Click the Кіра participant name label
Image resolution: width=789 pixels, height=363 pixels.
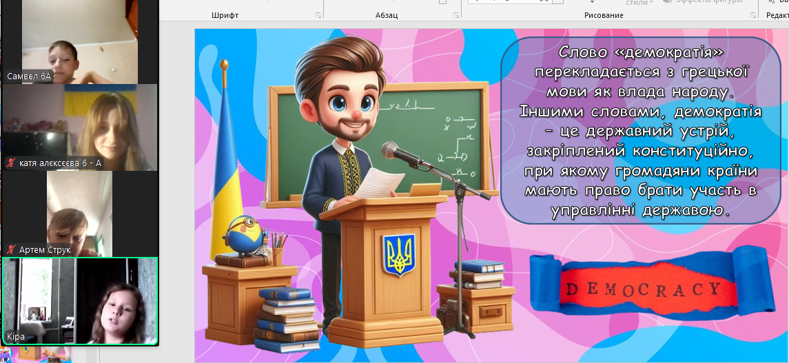pyautogui.click(x=15, y=338)
